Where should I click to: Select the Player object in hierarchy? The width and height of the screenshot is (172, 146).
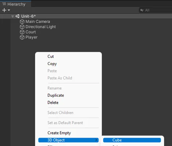(x=31, y=37)
